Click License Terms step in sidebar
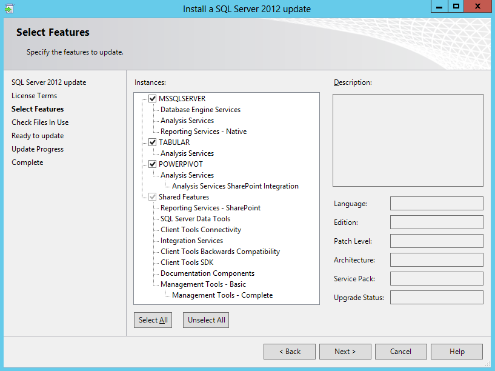The height and width of the screenshot is (371, 495). 35,96
